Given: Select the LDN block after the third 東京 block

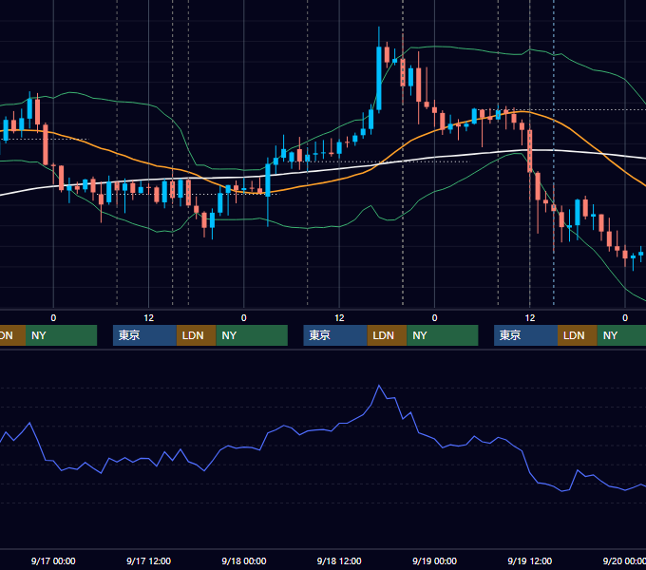Looking at the screenshot, I should point(578,335).
